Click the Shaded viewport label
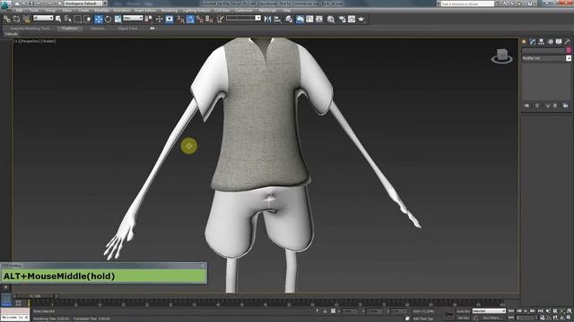 click(48, 41)
